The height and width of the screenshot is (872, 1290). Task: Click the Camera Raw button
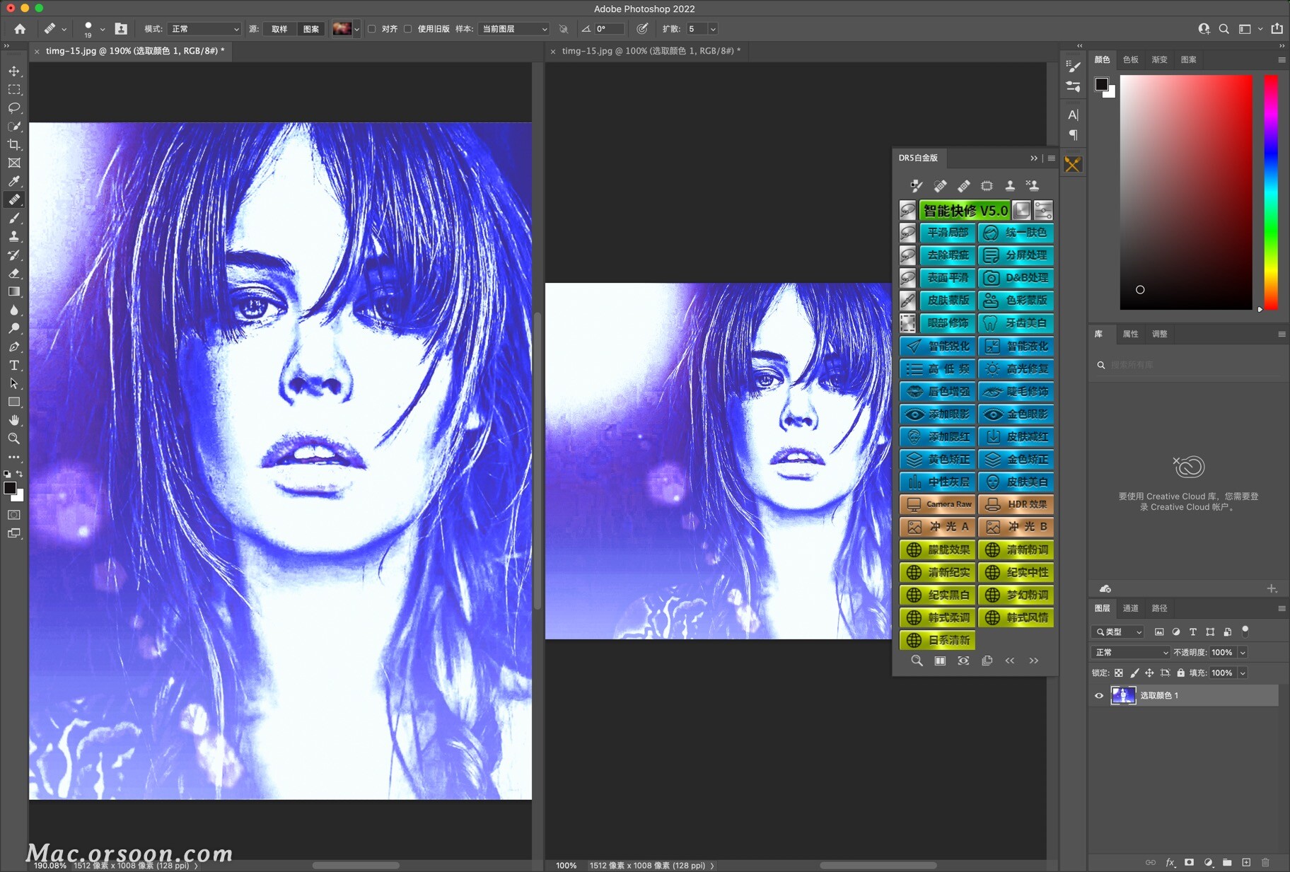(939, 504)
